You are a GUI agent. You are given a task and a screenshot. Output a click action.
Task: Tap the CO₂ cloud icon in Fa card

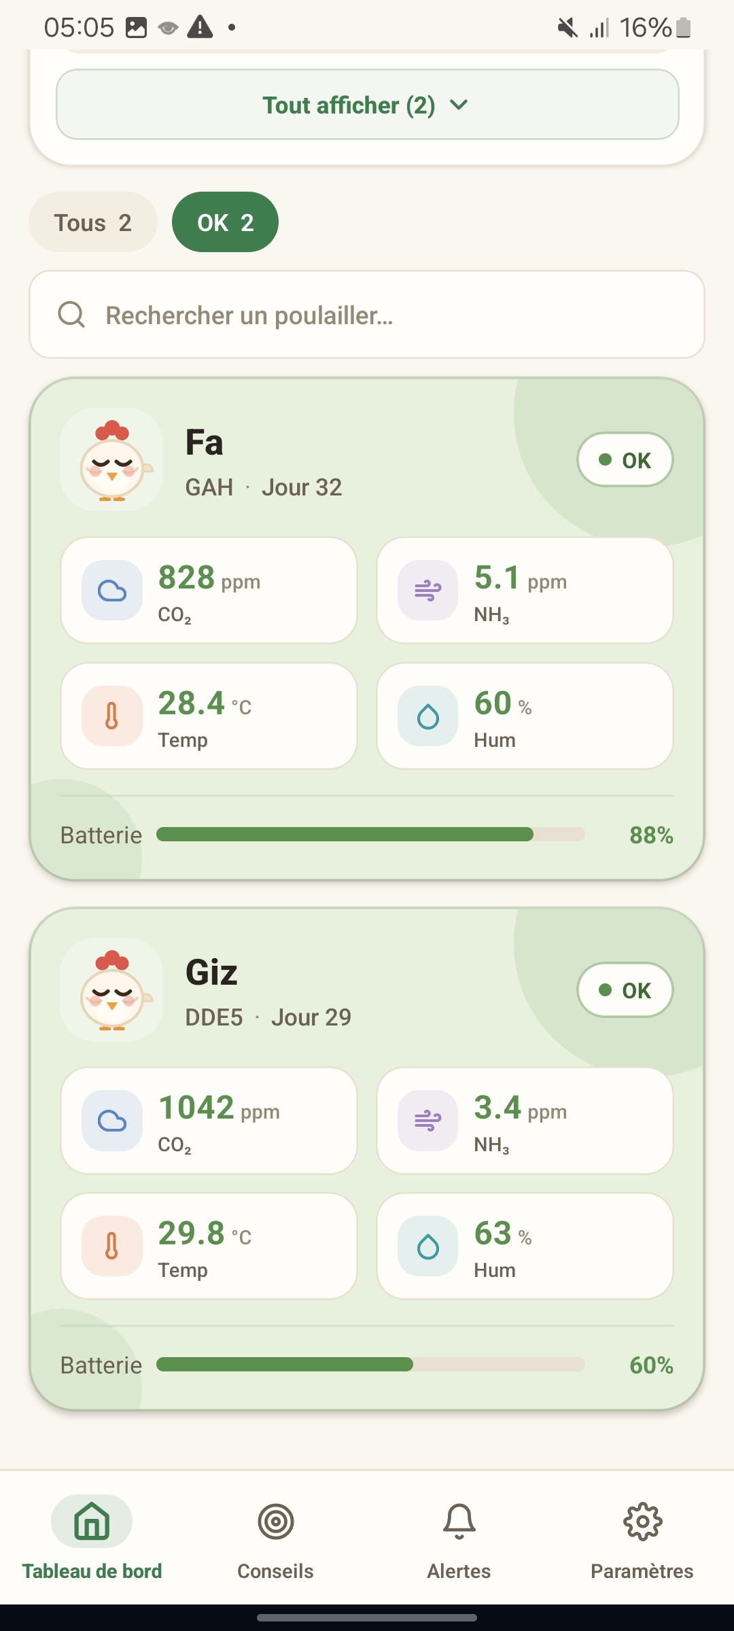[112, 590]
